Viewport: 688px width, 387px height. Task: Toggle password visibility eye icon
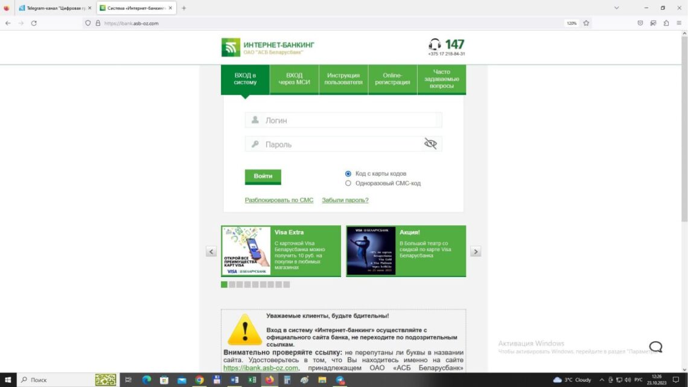[x=430, y=144]
